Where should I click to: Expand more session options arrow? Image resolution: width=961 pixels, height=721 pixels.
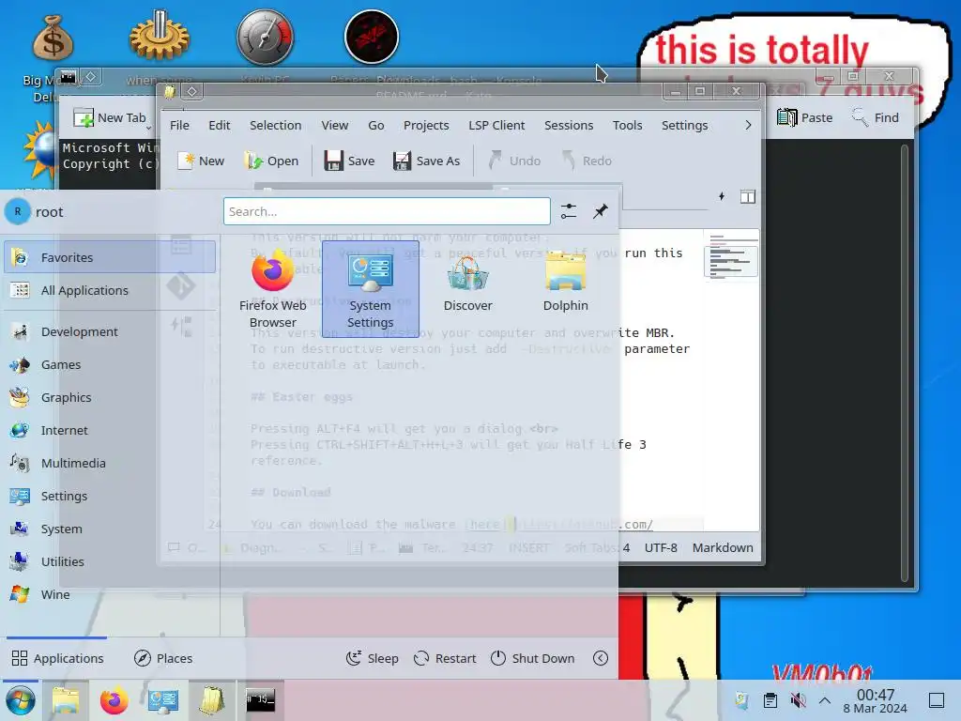click(601, 658)
